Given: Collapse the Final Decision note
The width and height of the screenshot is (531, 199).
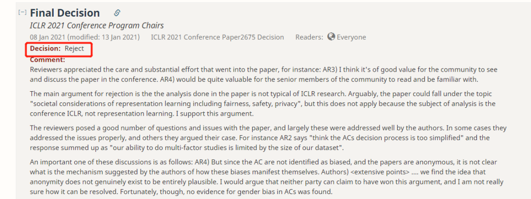Looking at the screenshot, I should tap(22, 12).
